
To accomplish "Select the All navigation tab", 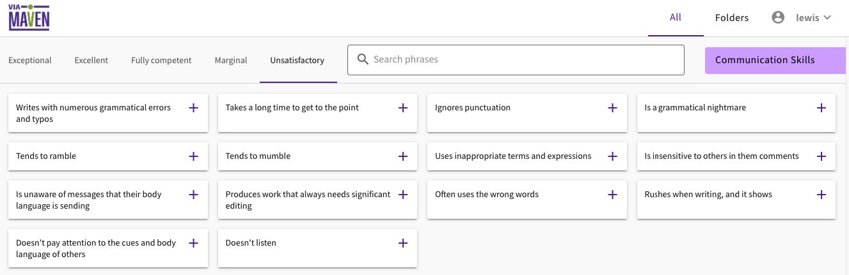I will tap(676, 18).
